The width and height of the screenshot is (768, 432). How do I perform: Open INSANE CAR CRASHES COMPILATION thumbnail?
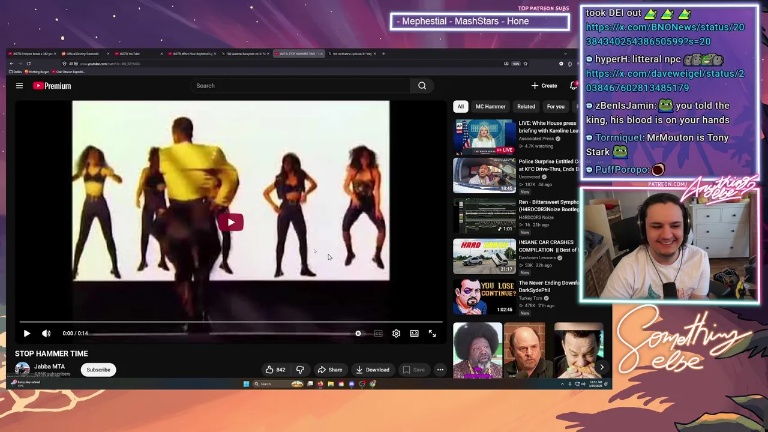pos(484,256)
